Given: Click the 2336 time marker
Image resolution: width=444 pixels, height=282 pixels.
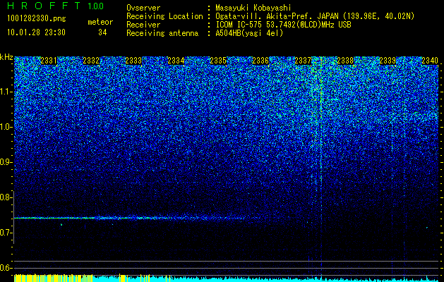Looking at the screenshot, I should point(260,61).
